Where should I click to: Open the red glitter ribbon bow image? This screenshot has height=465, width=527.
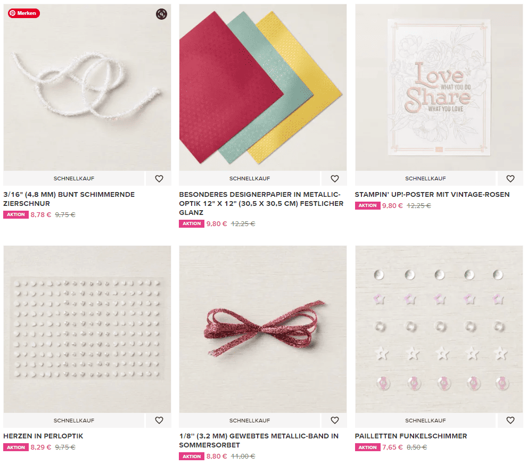point(263,329)
